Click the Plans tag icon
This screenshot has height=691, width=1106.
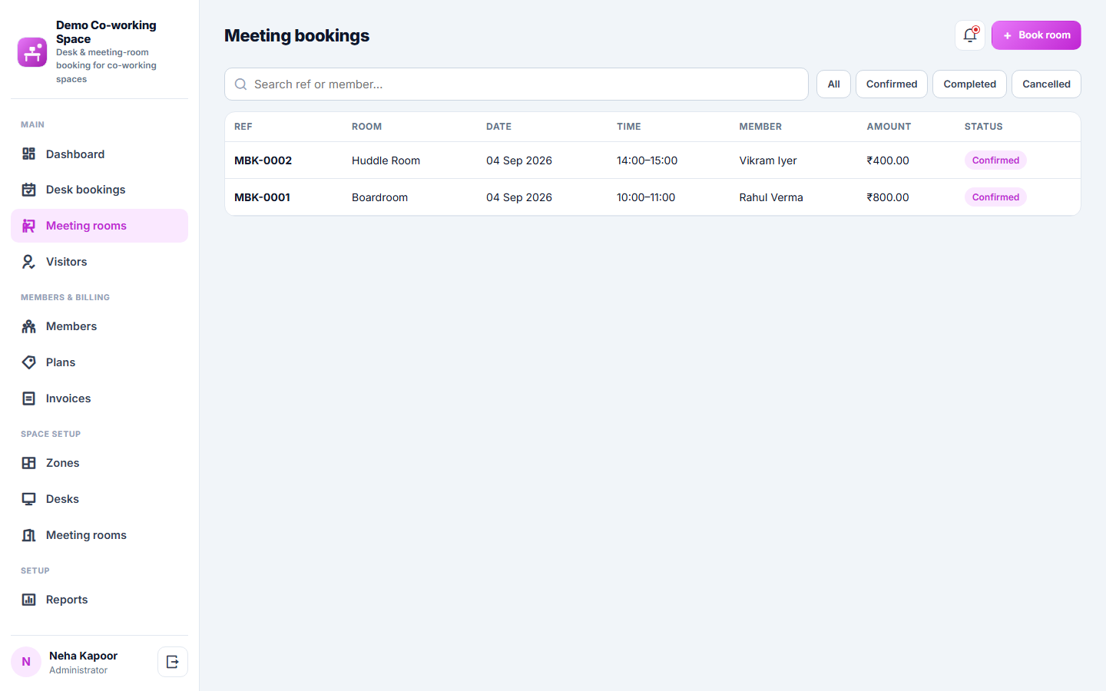pos(29,362)
